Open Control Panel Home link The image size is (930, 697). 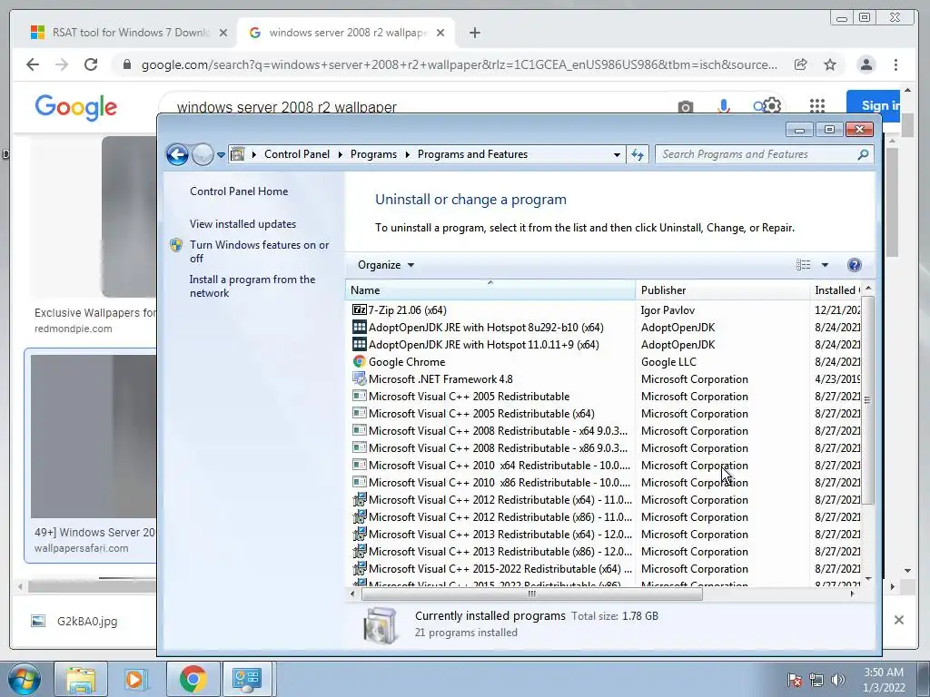[x=239, y=191]
